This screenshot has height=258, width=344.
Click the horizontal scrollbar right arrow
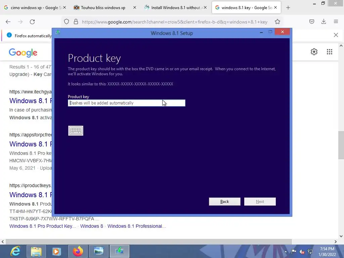click(336, 242)
